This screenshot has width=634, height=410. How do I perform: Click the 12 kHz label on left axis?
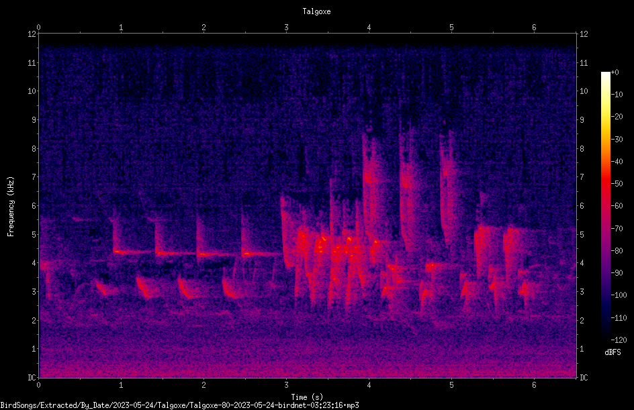[x=32, y=34]
